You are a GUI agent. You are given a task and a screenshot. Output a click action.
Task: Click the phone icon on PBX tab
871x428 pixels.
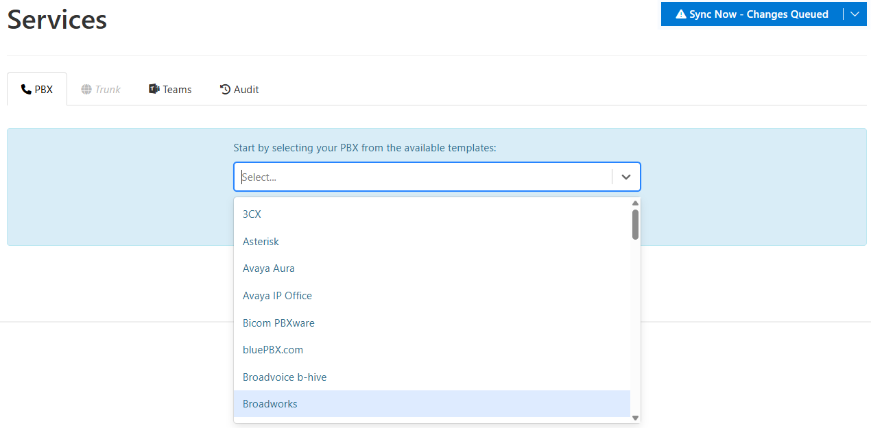pyautogui.click(x=26, y=89)
